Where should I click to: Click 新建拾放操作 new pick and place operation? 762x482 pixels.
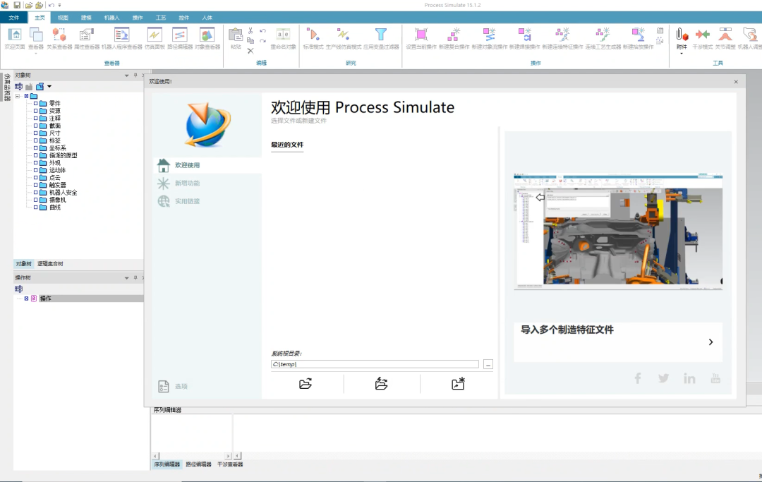(638, 38)
